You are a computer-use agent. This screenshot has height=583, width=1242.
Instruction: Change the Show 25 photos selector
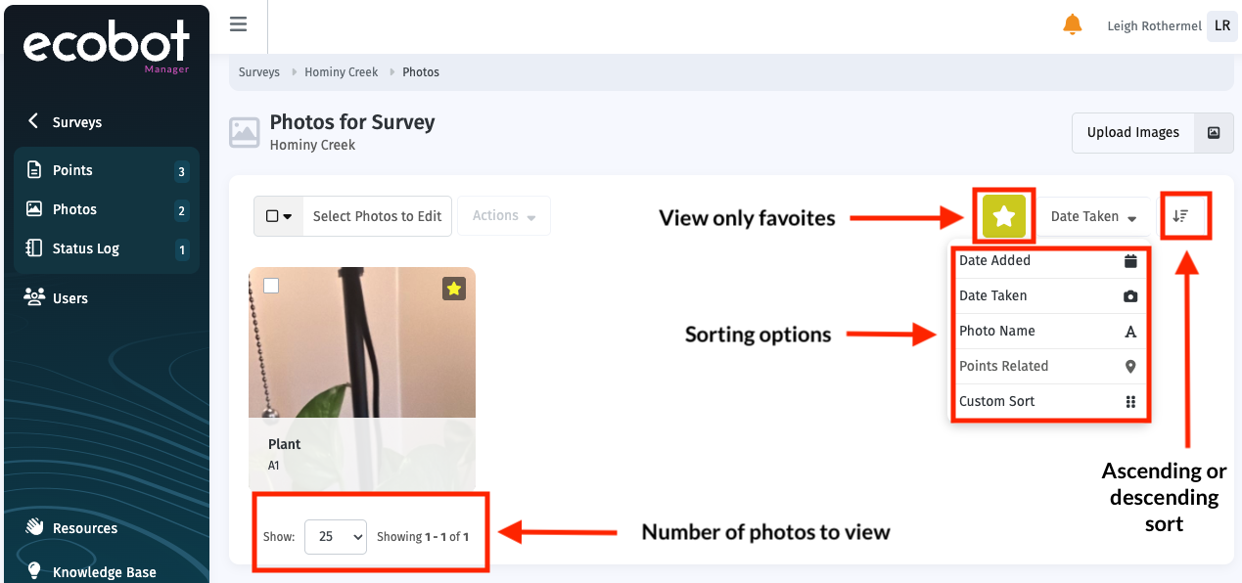tap(335, 537)
